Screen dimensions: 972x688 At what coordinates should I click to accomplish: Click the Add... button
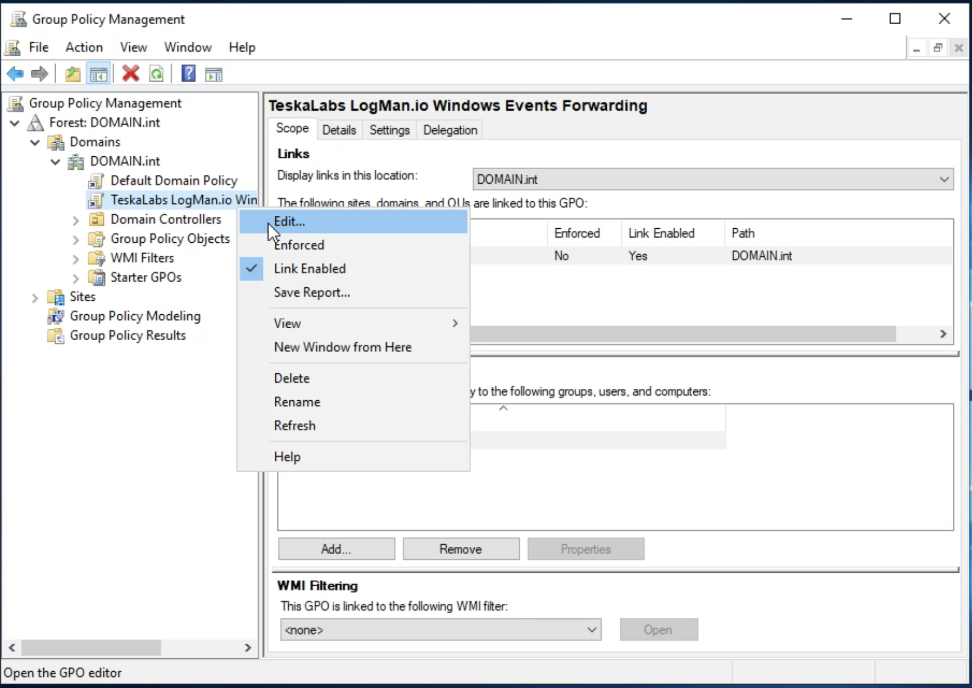336,549
